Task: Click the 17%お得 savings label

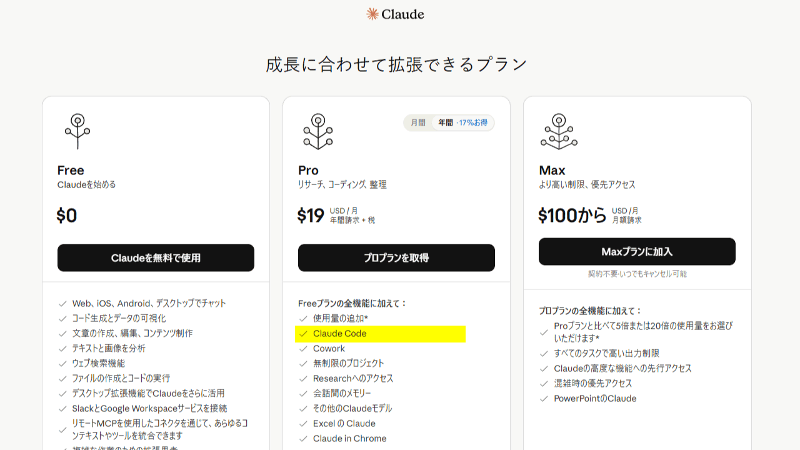Action: click(473, 122)
